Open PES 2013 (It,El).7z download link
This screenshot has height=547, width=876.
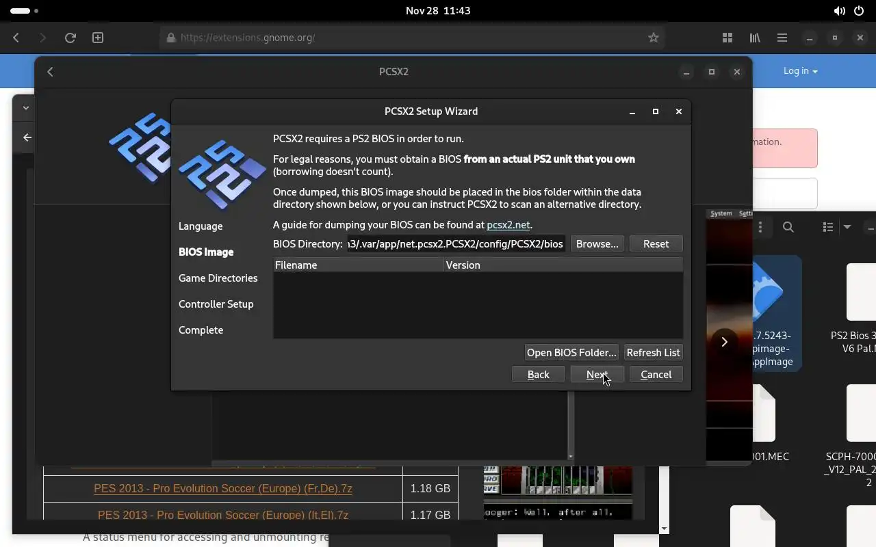point(223,514)
